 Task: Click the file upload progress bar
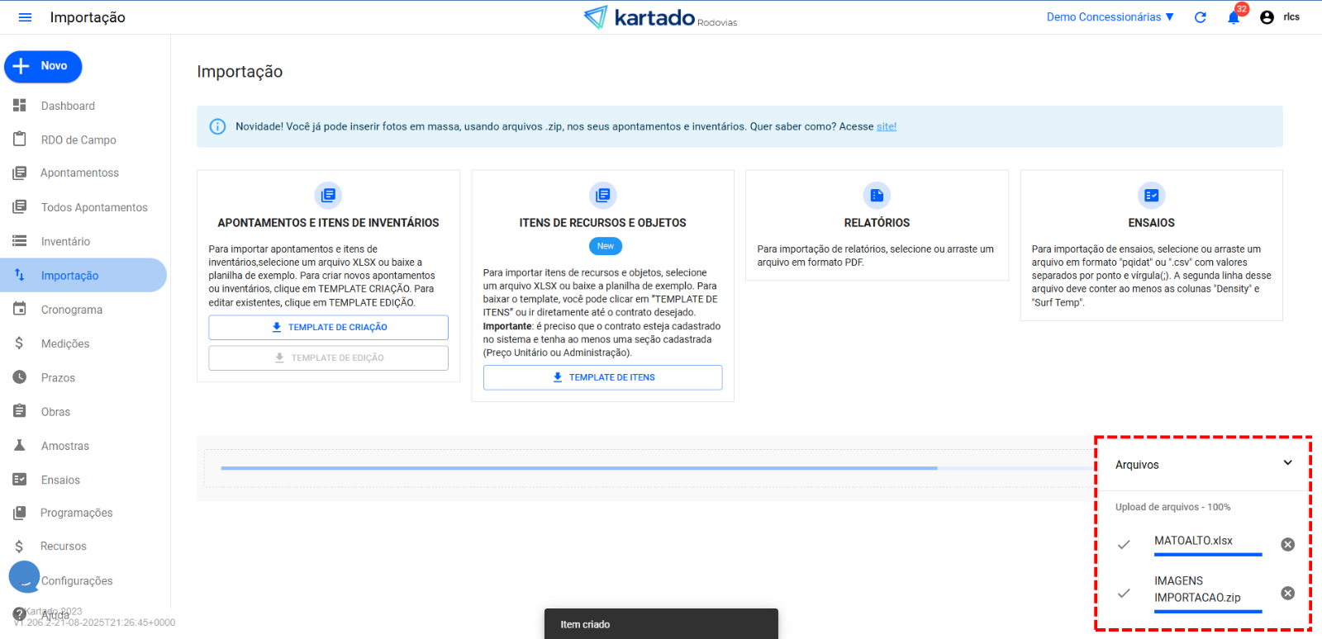(578, 468)
